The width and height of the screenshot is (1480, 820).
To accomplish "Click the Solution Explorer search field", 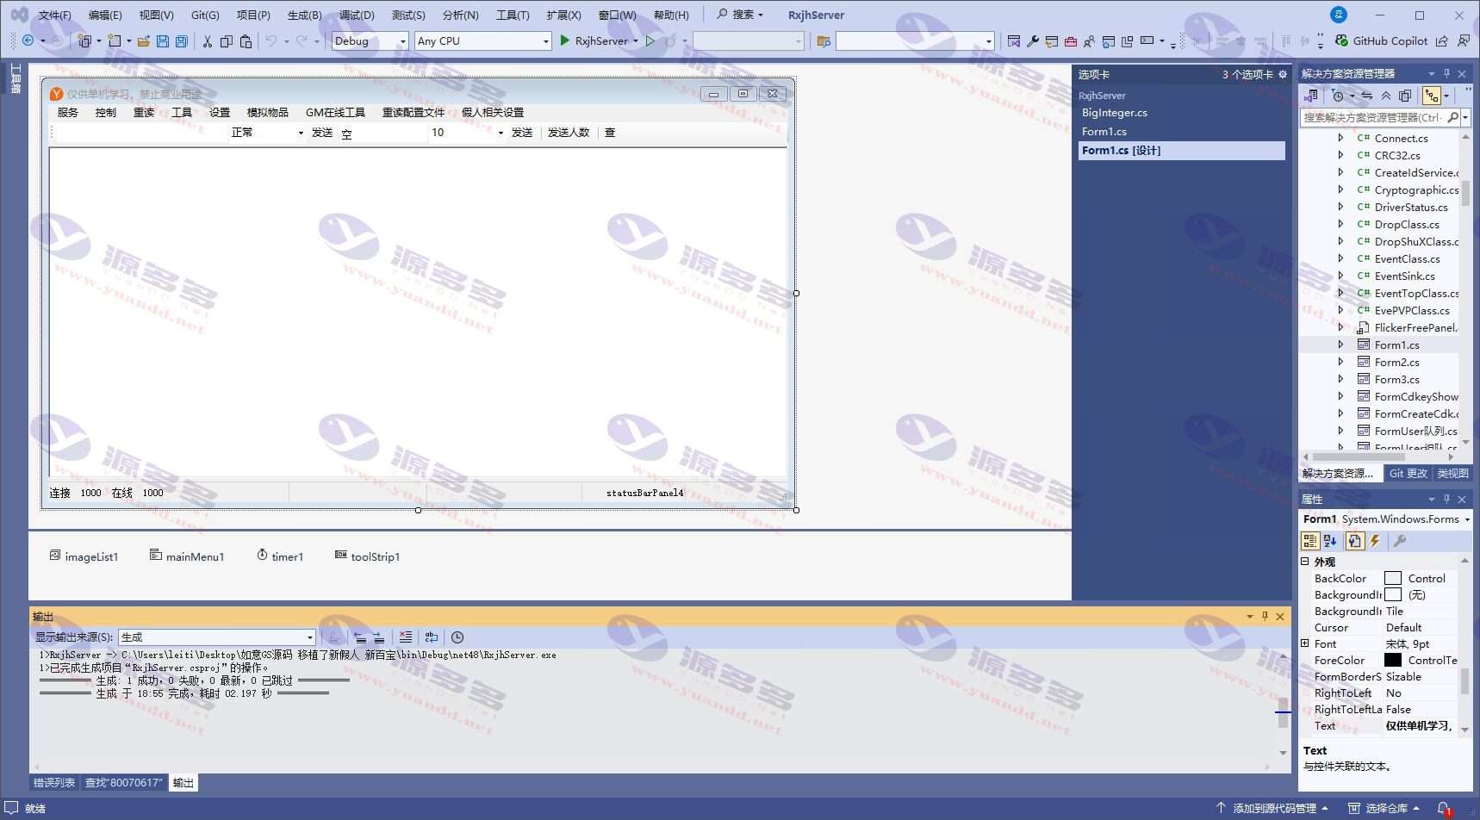I will point(1372,117).
